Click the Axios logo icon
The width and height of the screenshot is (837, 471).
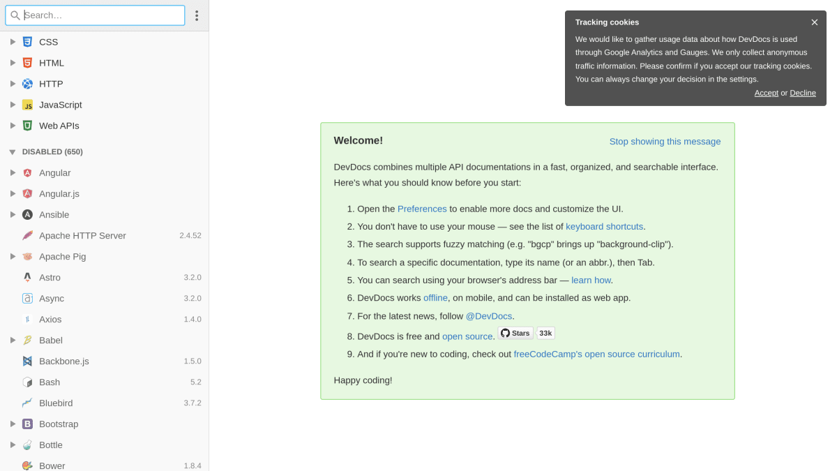click(27, 320)
